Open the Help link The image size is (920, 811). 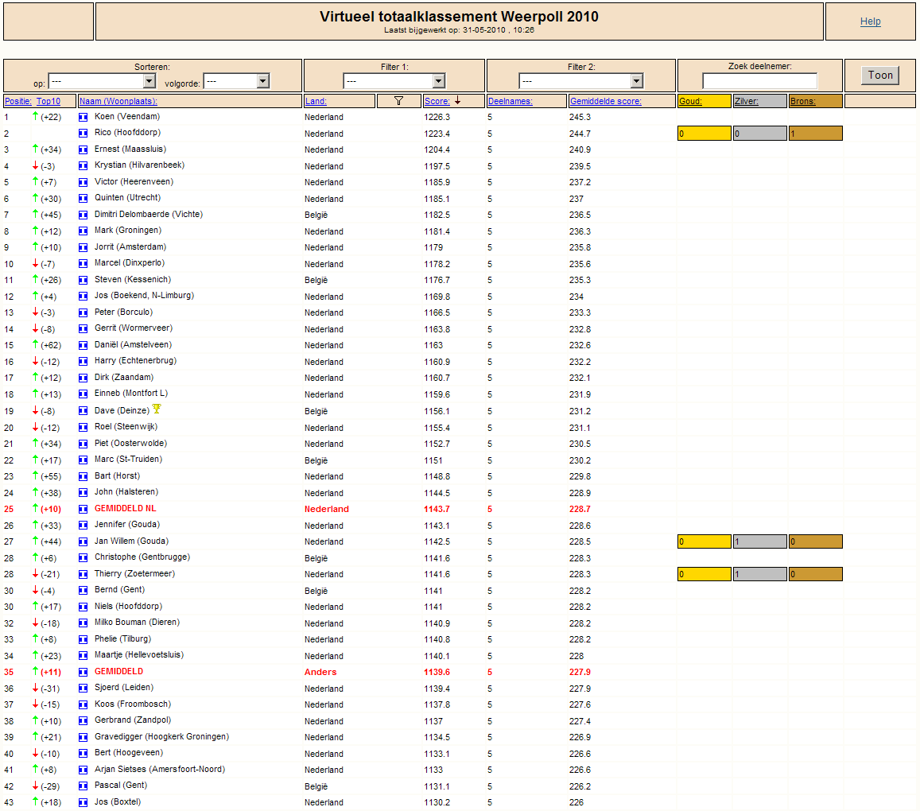point(870,21)
